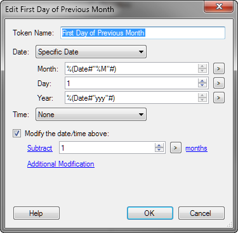Image resolution: width=238 pixels, height=233 pixels.
Task: Click into the Year expression field
Action: pos(131,98)
